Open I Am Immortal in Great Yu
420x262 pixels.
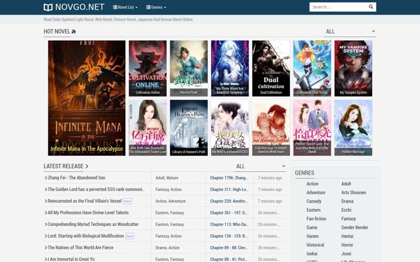click(71, 259)
